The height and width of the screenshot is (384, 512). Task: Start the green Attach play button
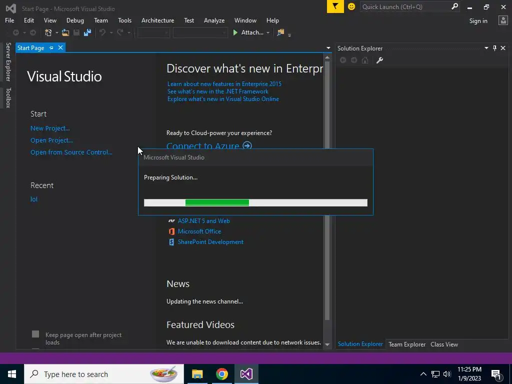(235, 32)
